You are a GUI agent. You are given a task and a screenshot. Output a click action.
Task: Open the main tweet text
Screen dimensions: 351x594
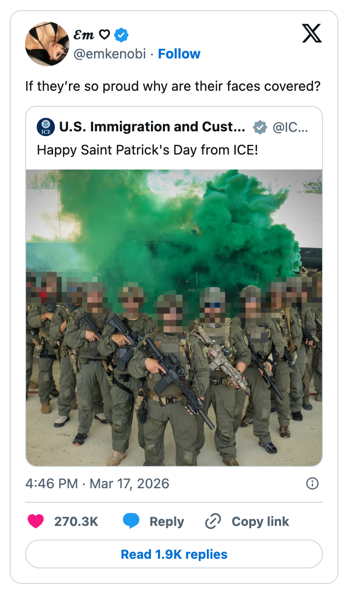[x=174, y=86]
